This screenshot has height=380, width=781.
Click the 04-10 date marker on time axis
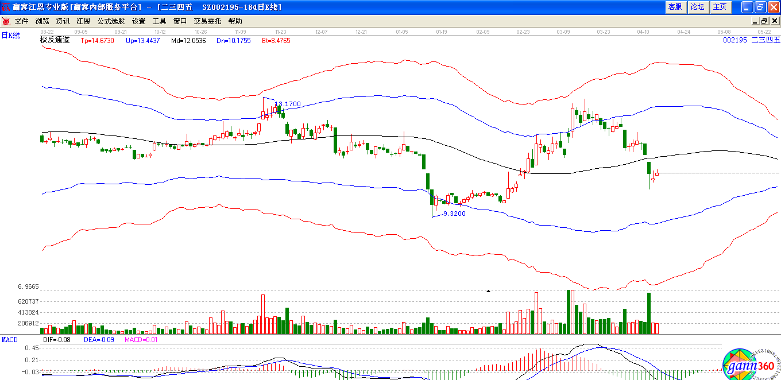[x=643, y=32]
